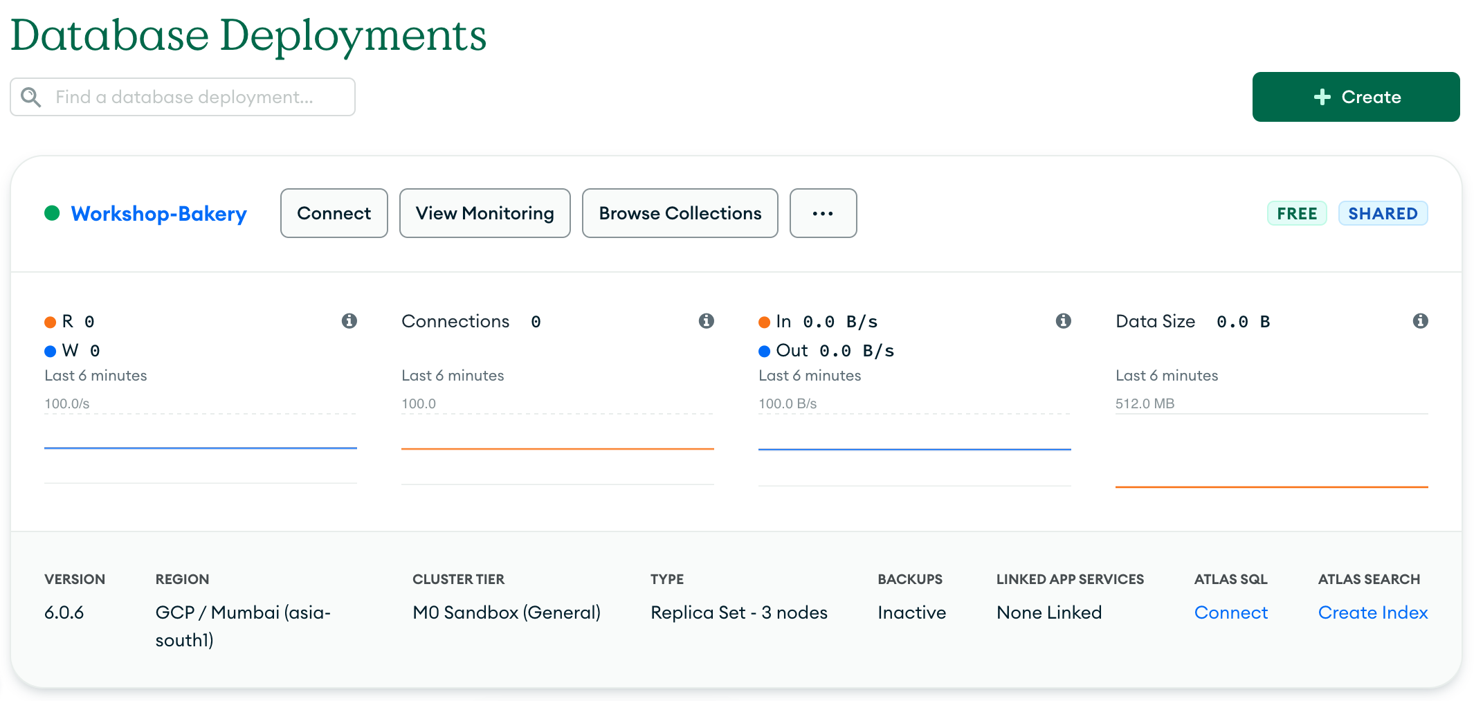This screenshot has width=1474, height=701.
Task: Click the None Linked value
Action: pyautogui.click(x=1049, y=612)
